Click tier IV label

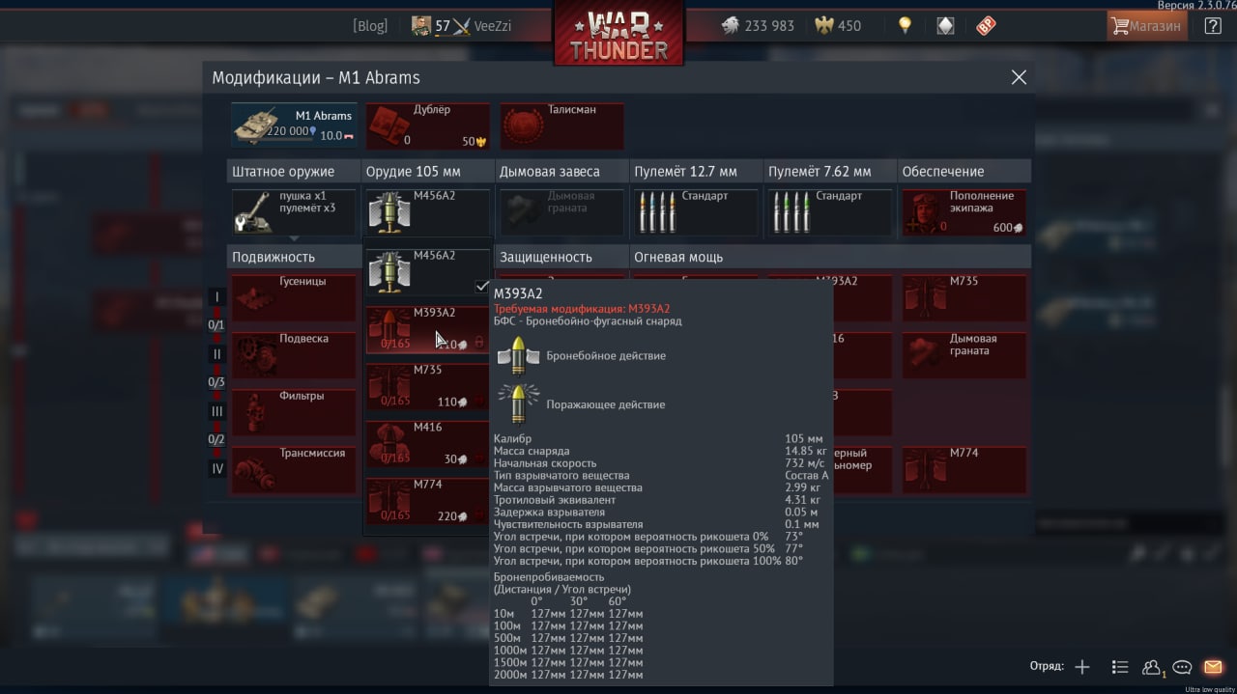217,468
